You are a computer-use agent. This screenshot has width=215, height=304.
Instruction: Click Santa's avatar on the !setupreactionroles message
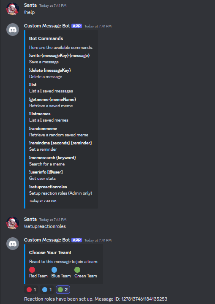click(x=13, y=223)
